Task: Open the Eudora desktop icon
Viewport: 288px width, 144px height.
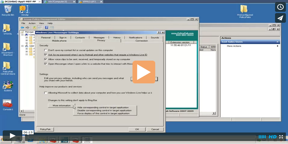Action: (8, 86)
